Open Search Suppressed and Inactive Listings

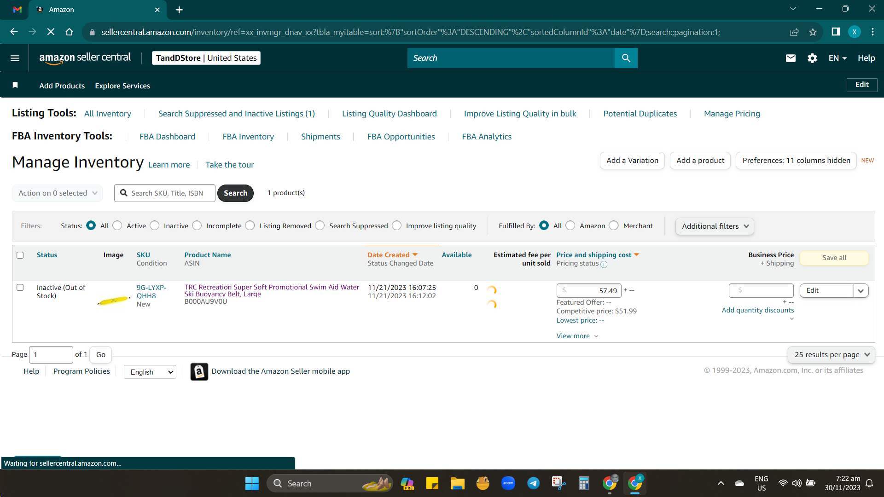click(x=237, y=114)
